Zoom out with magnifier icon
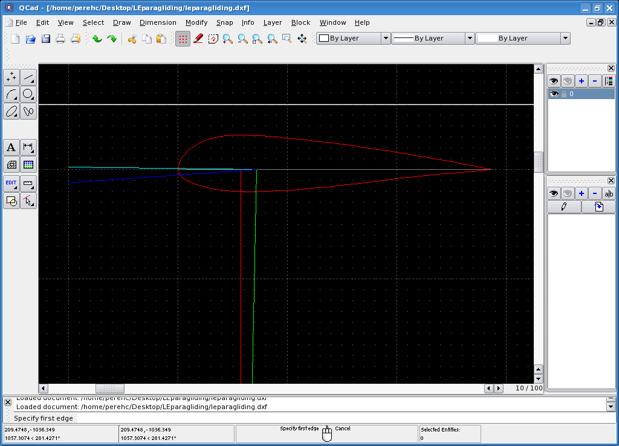The height and width of the screenshot is (446, 619). (x=242, y=38)
